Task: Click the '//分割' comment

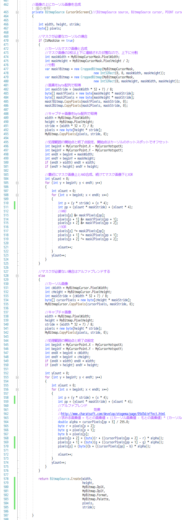Action: pos(50,65)
